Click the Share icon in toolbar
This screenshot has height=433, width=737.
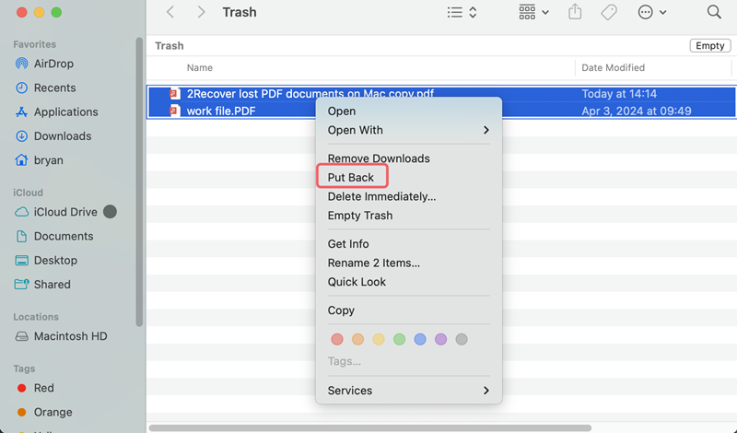click(x=576, y=13)
